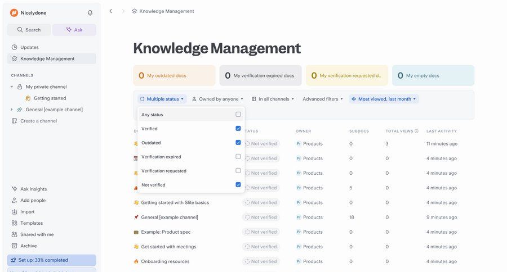The width and height of the screenshot is (507, 272).
Task: Click the Set up 33% completed progress bar
Action: coord(51,260)
